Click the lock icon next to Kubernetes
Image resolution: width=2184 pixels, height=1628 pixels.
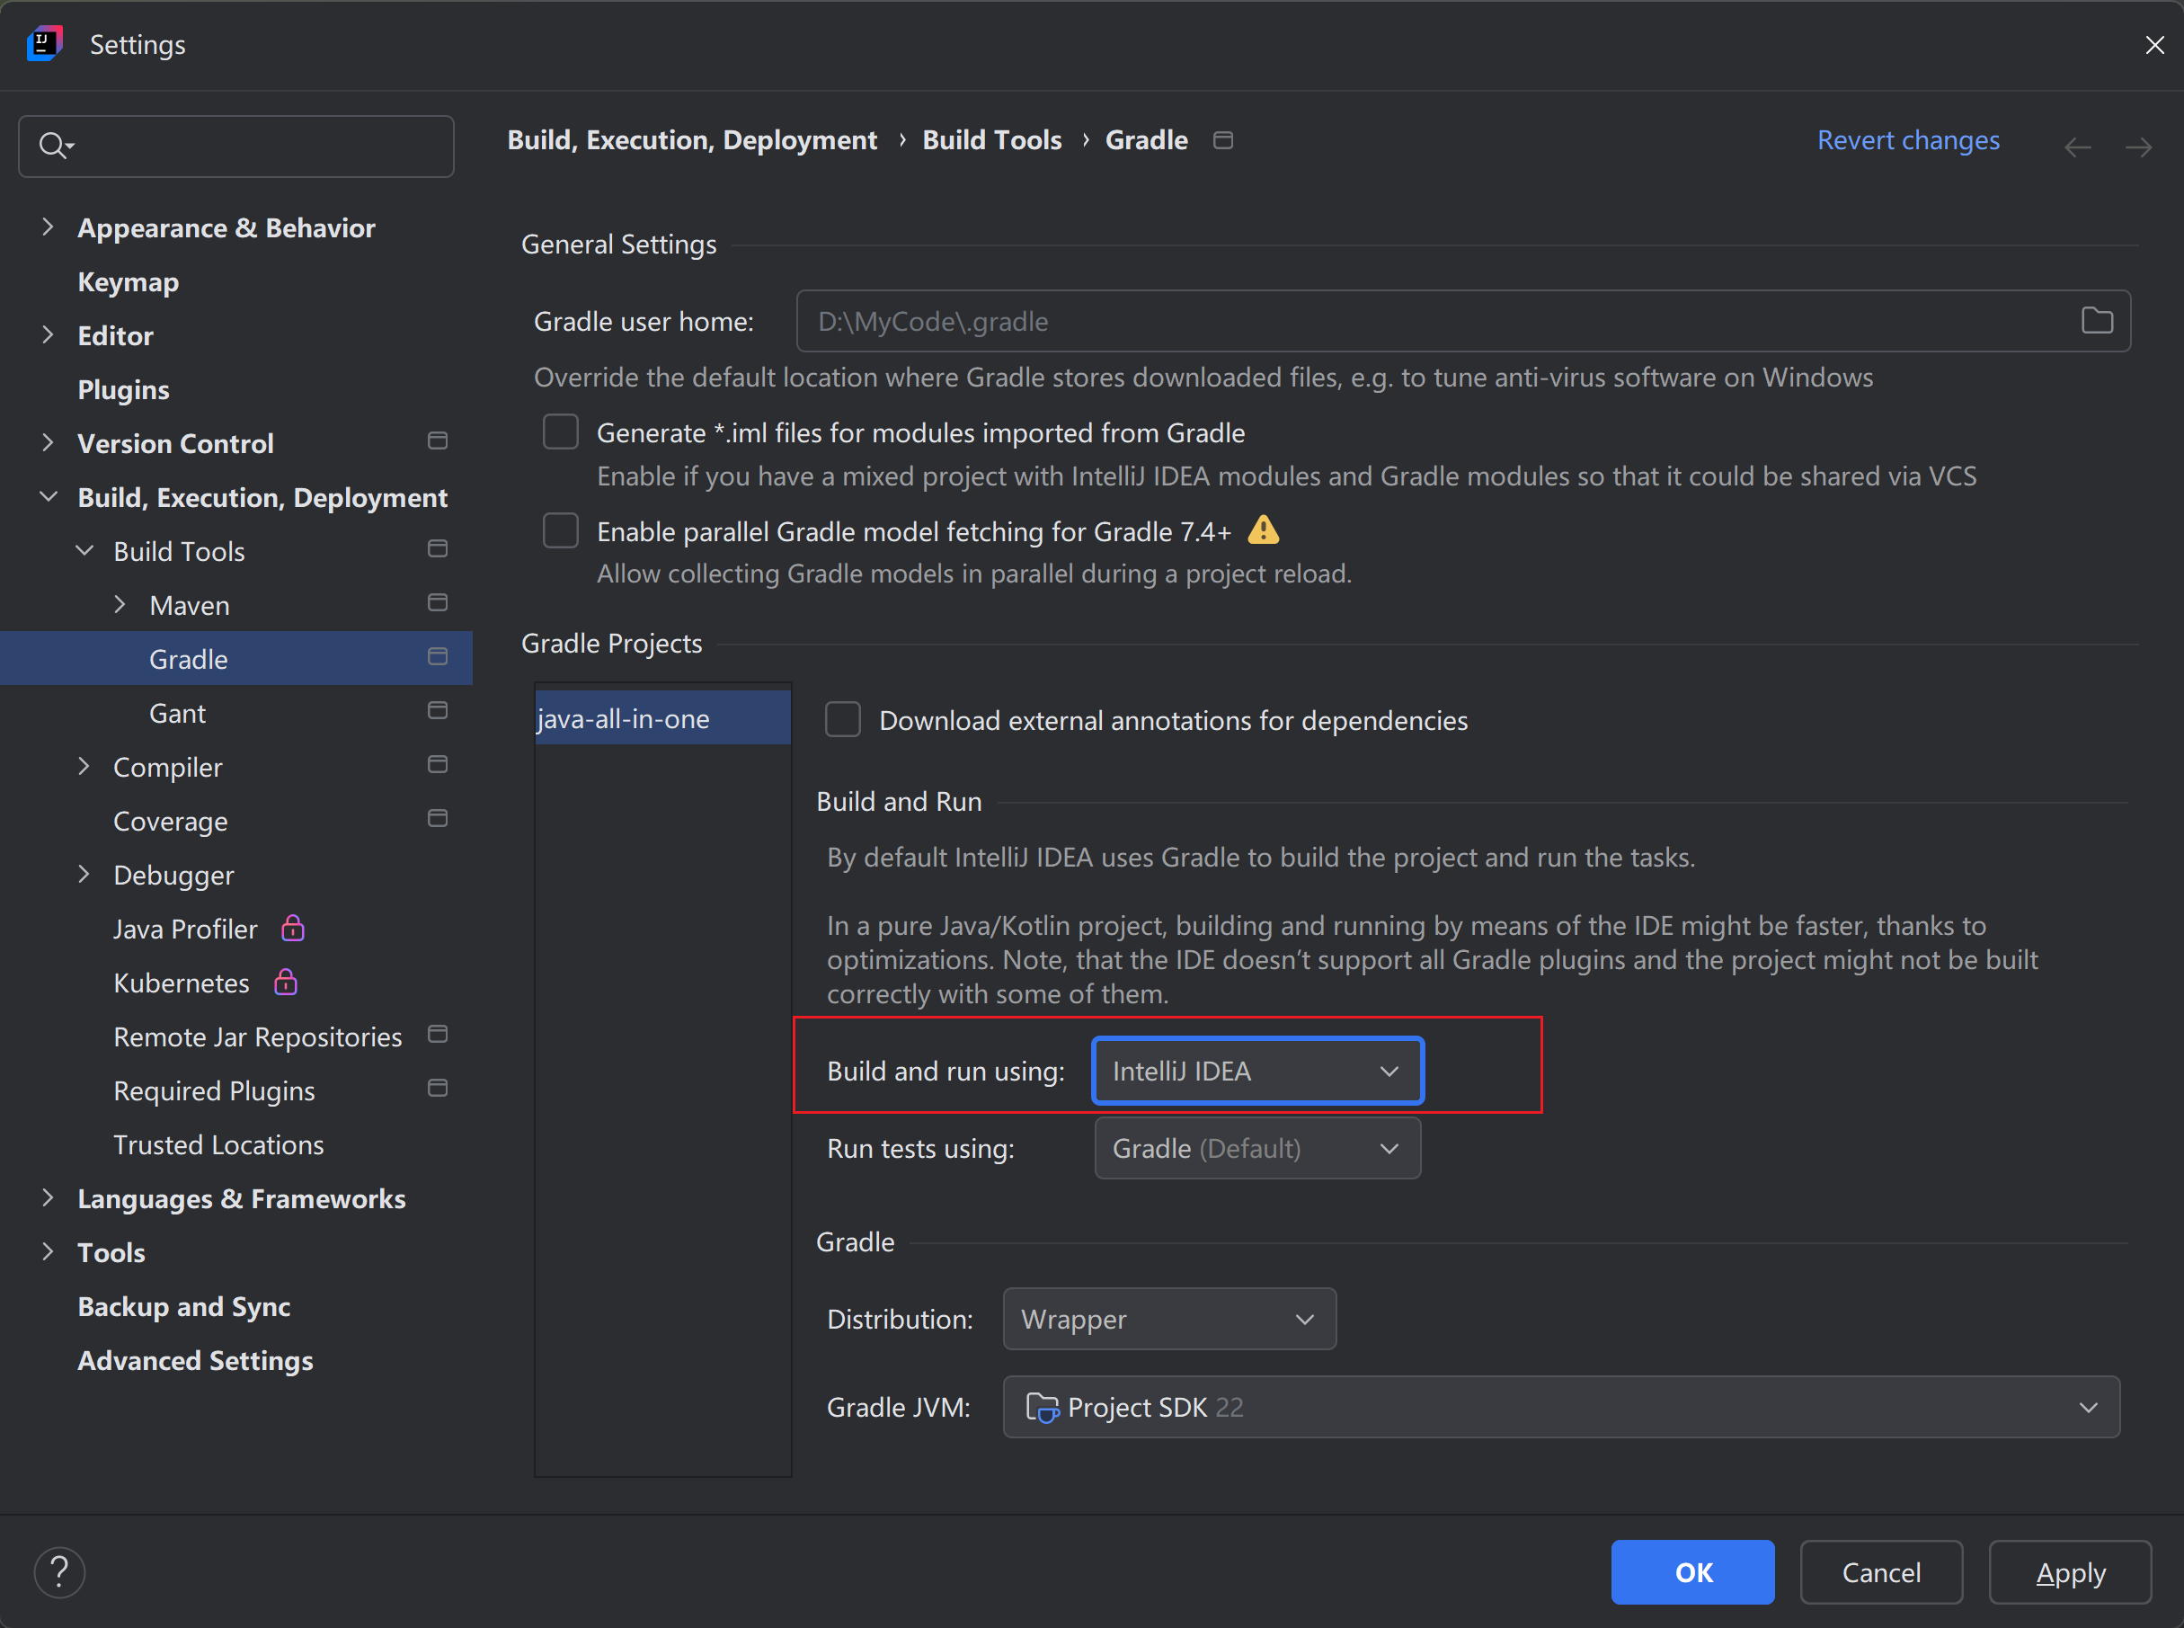coord(286,983)
